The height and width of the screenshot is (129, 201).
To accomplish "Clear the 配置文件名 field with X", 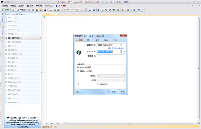I will click(121, 45).
